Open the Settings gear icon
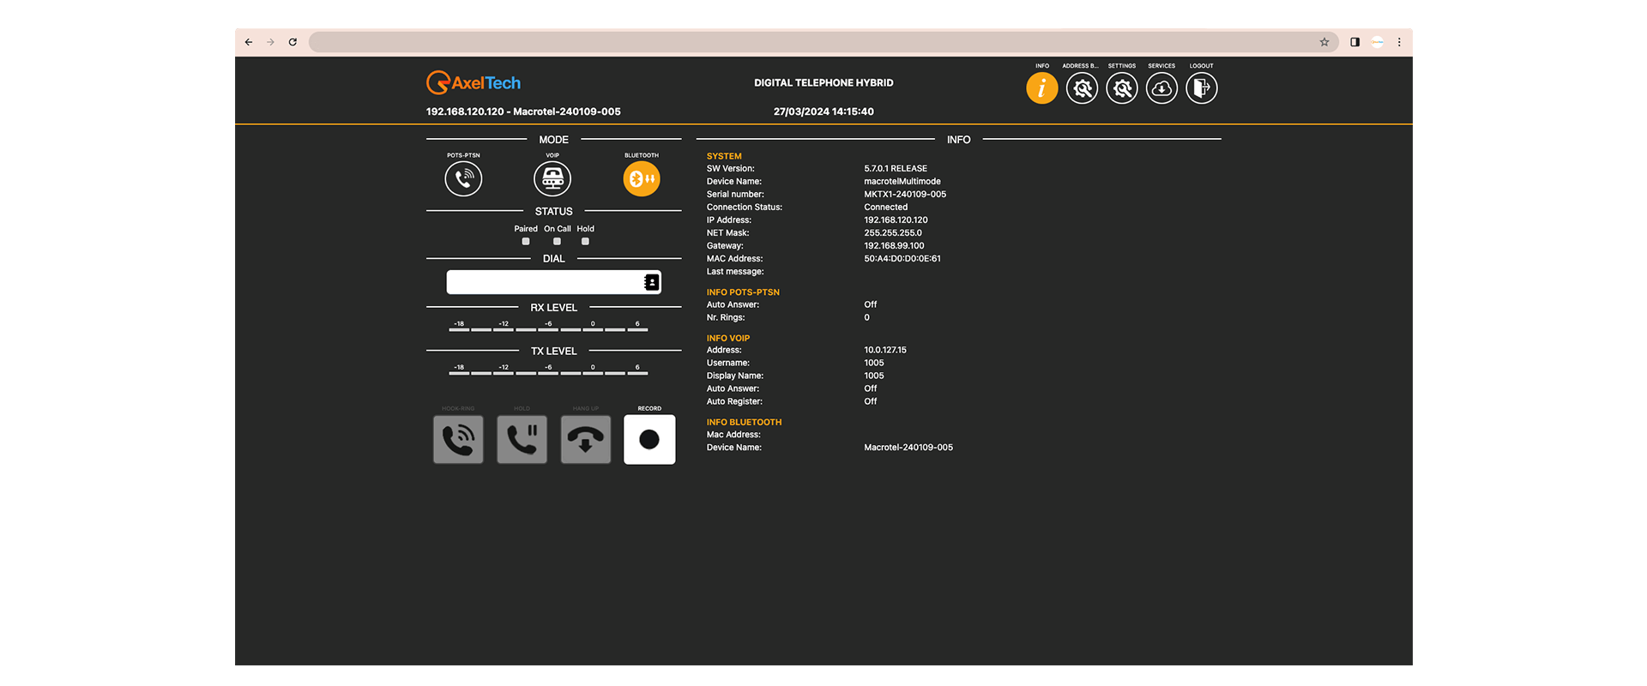Image resolution: width=1647 pixels, height=686 pixels. point(1121,88)
